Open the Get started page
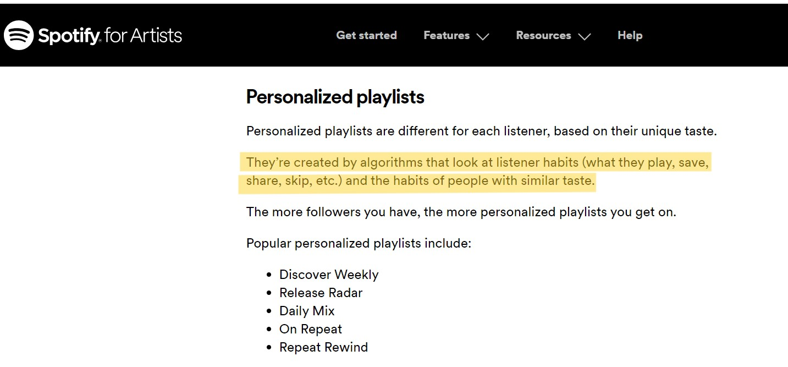Viewport: 788px width, 367px height. click(x=366, y=35)
